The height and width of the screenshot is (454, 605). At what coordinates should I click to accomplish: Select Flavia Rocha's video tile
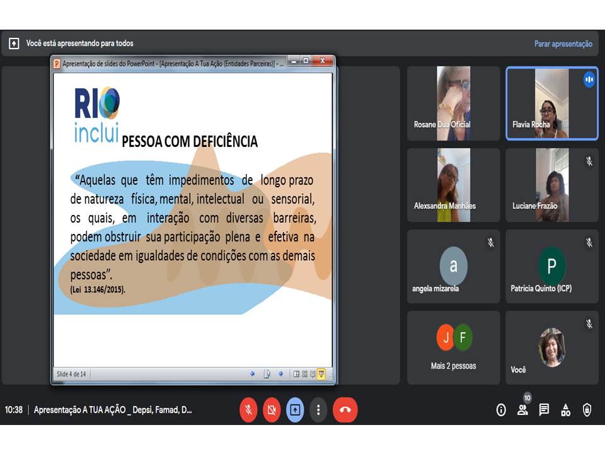(x=552, y=103)
